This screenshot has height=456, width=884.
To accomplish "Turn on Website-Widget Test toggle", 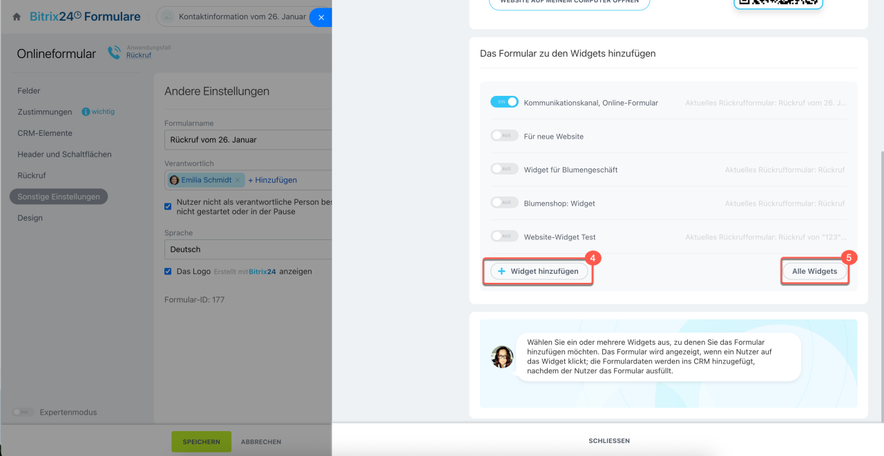I will click(504, 237).
